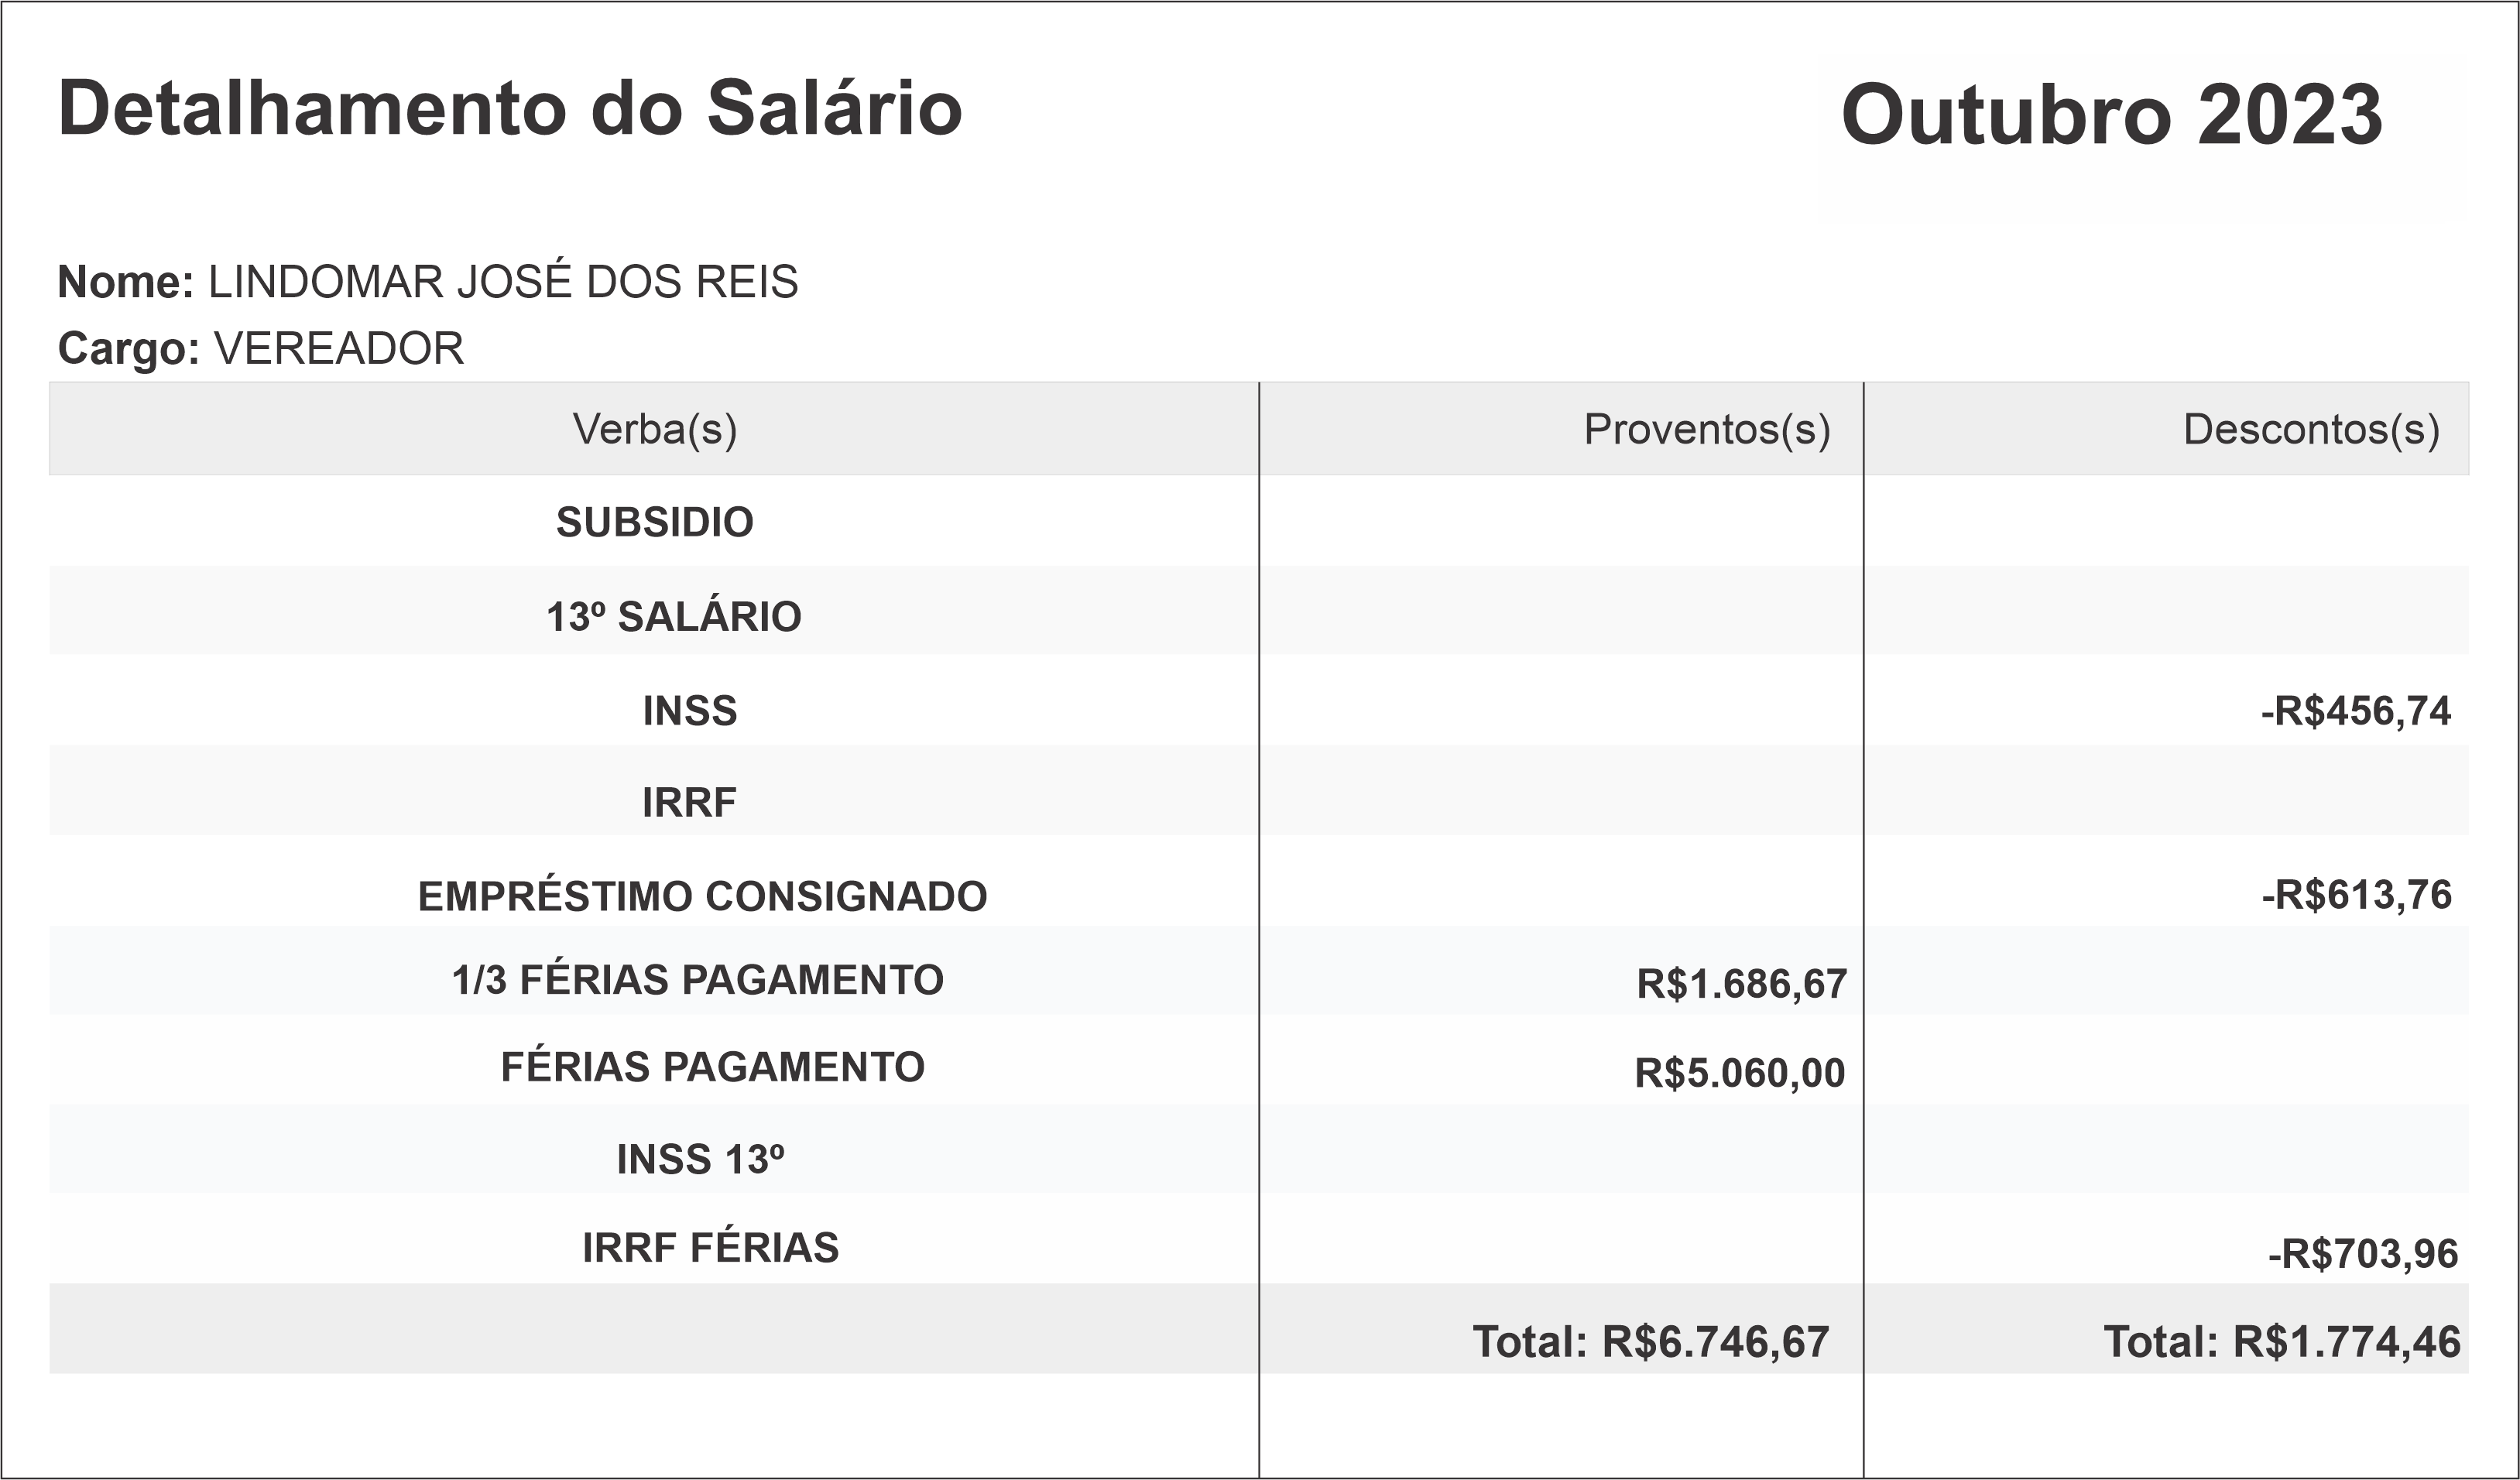Viewport: 2520px width, 1480px height.
Task: Click the R$5.060,00 vacation payment value
Action: coord(1739,1073)
